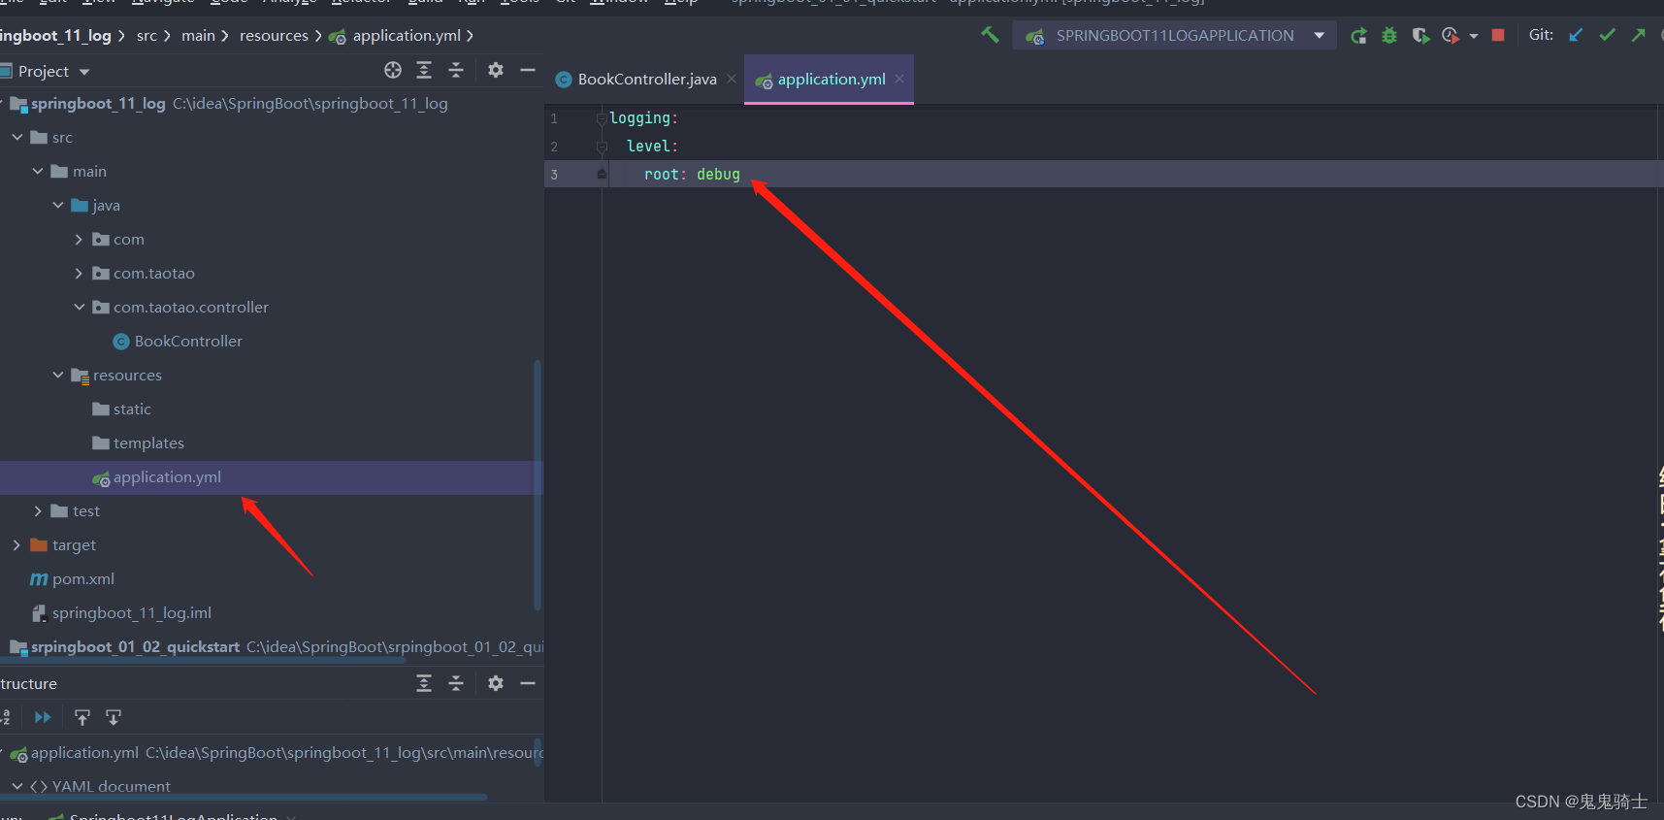Viewport: 1664px width, 820px height.
Task: Close the application.yml editor tab
Action: [x=899, y=79]
